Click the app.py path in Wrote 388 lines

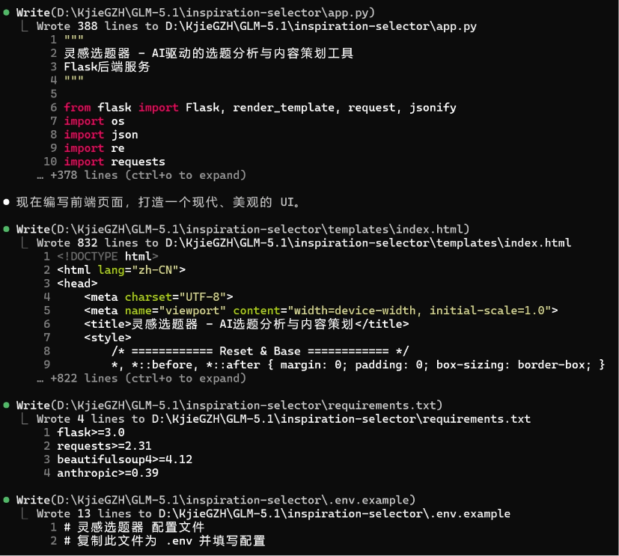point(321,26)
